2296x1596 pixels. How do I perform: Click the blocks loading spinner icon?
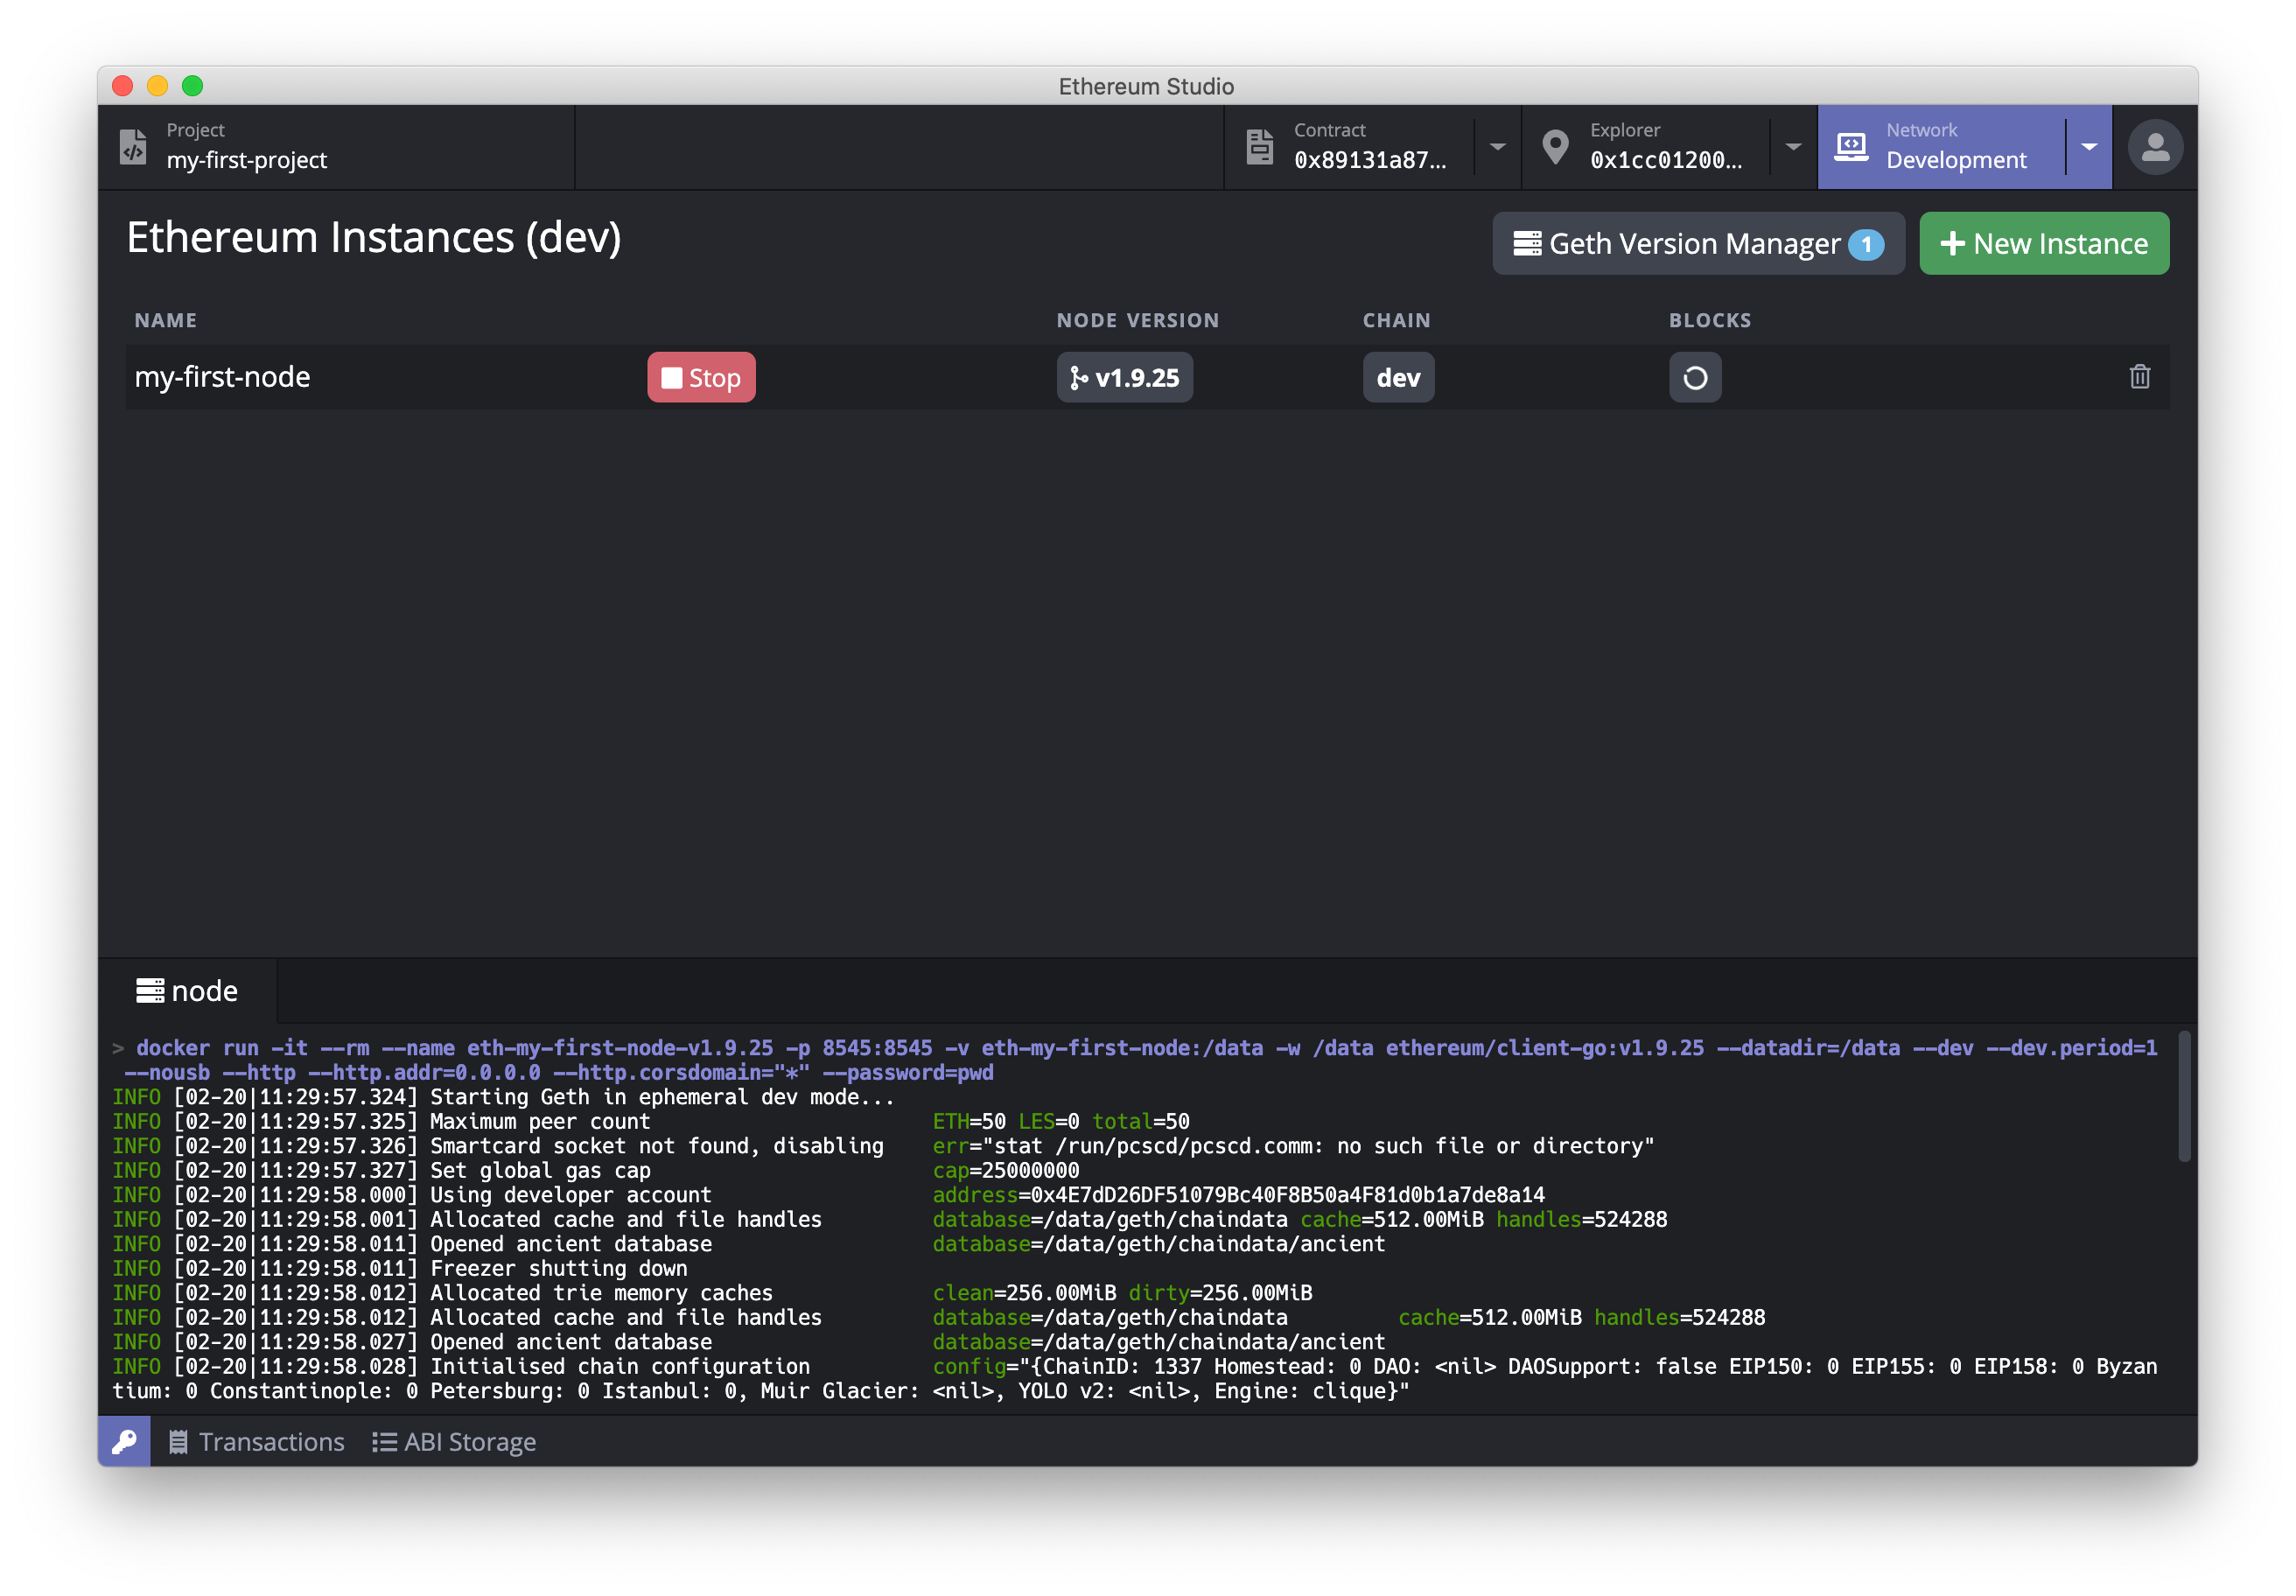click(1694, 377)
